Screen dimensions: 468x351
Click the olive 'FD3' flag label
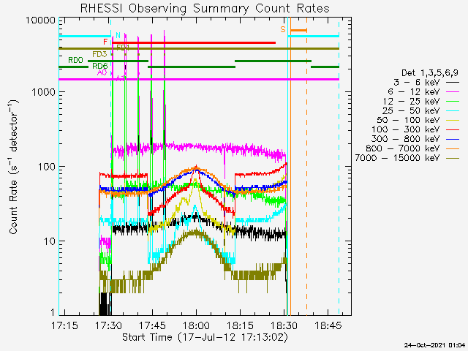click(x=99, y=54)
